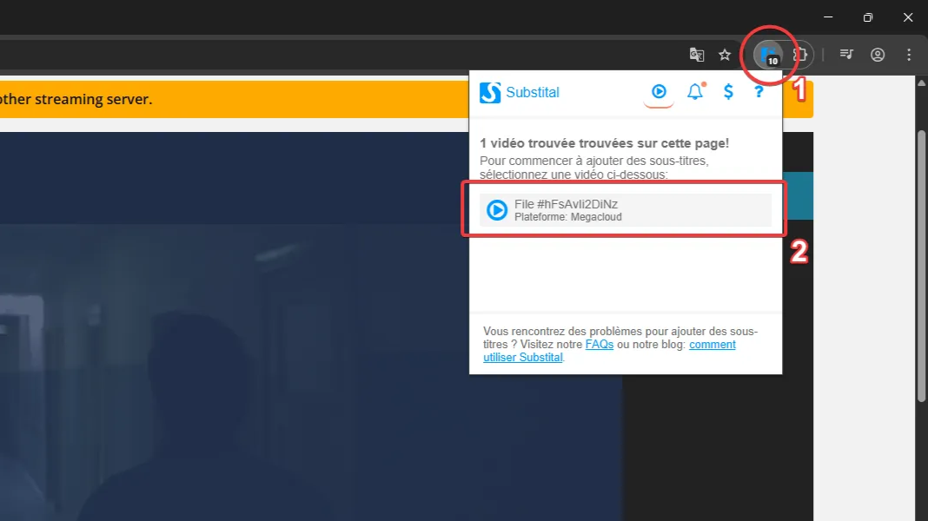The width and height of the screenshot is (928, 521).
Task: Open the FAQs link
Action: (x=599, y=345)
